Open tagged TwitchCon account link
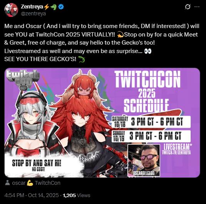 click(48, 183)
